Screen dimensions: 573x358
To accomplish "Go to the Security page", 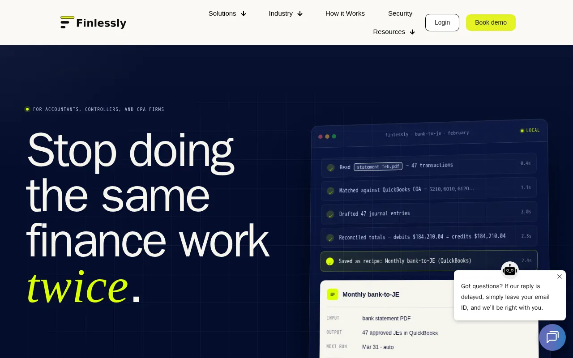I will (400, 13).
